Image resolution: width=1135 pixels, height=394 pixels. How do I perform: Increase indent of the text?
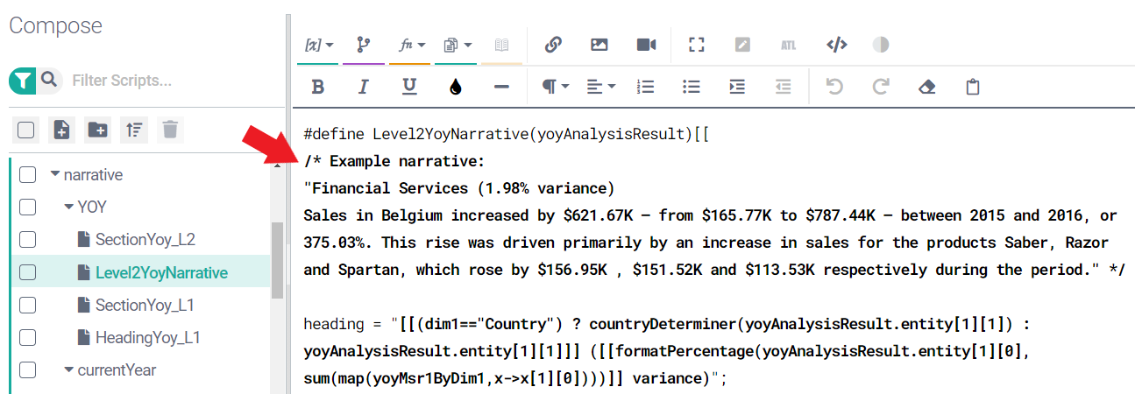737,87
